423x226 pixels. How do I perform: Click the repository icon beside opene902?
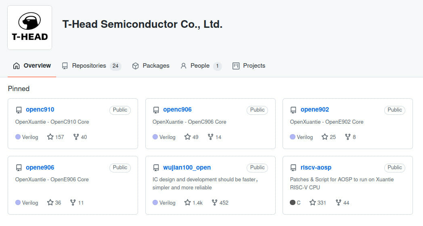coord(293,110)
